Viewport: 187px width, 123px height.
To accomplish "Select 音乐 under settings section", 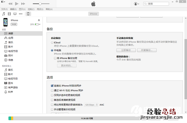I will pos(21,42).
